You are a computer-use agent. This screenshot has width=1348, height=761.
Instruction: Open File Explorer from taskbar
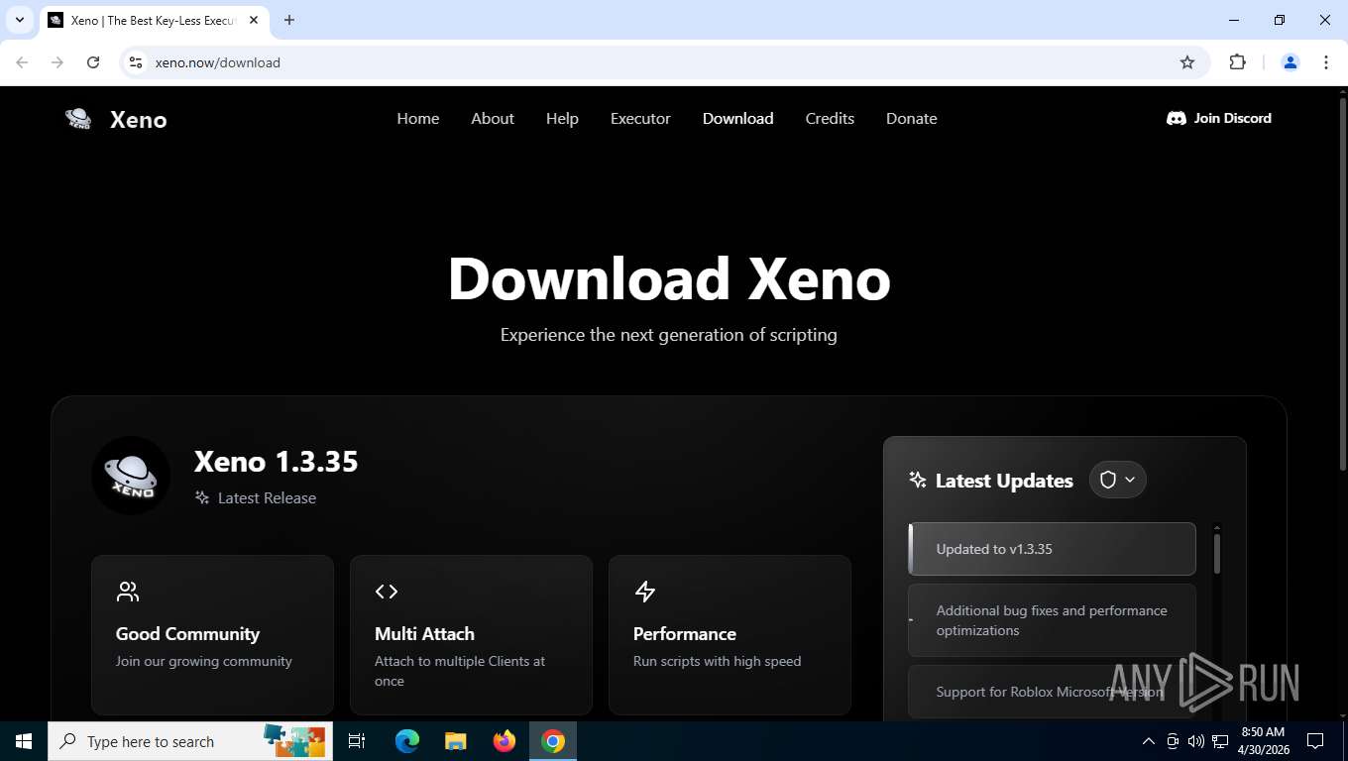456,741
